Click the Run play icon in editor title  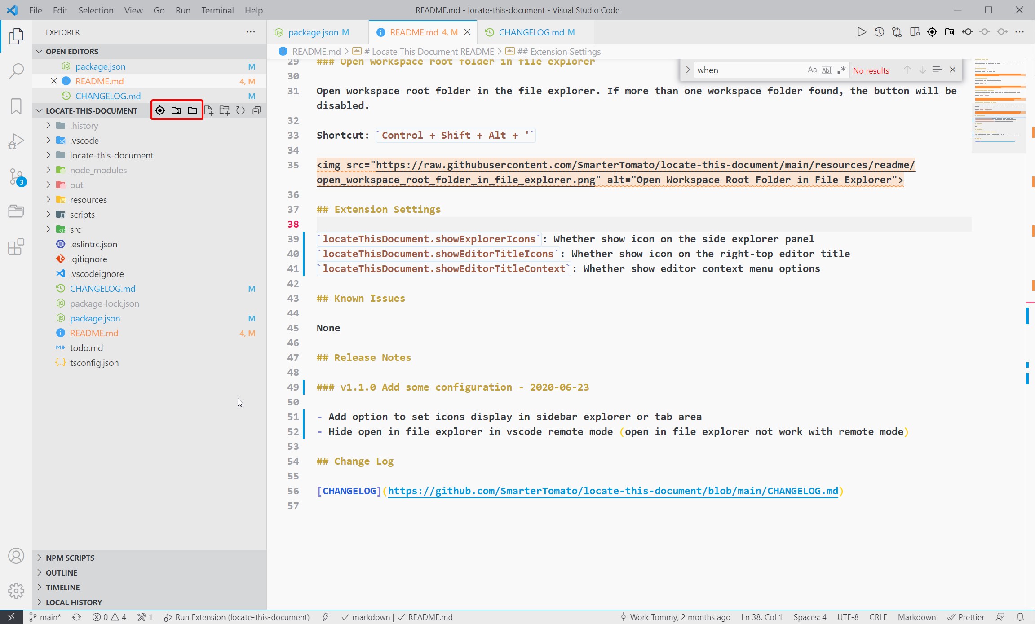[861, 32]
